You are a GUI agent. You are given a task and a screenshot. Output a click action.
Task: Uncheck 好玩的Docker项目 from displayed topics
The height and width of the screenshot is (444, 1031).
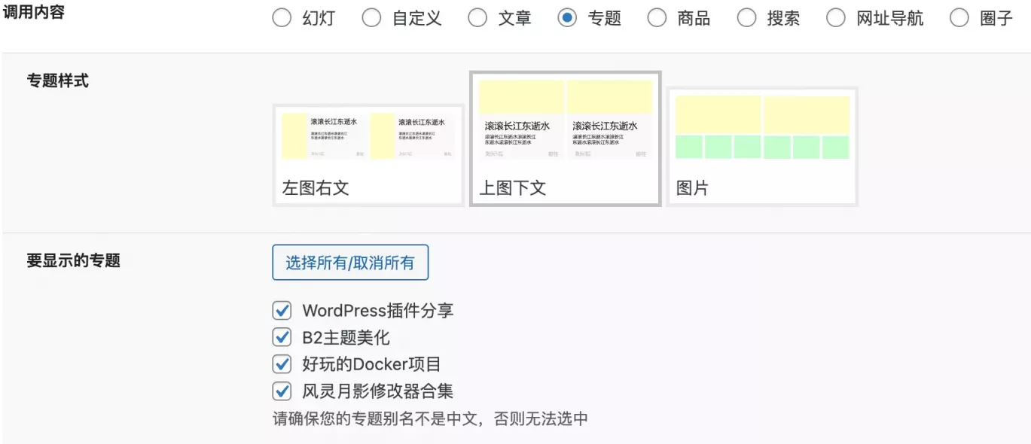coord(282,363)
